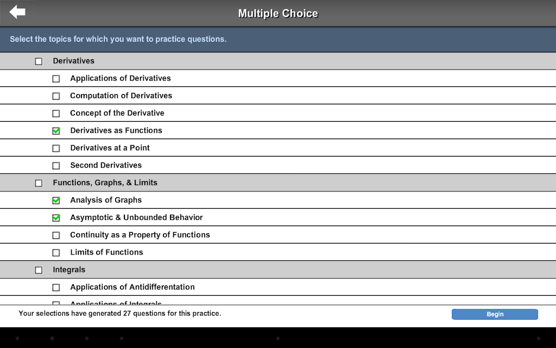Check the Derivatives category checkbox
Image resolution: width=556 pixels, height=348 pixels.
pos(39,61)
